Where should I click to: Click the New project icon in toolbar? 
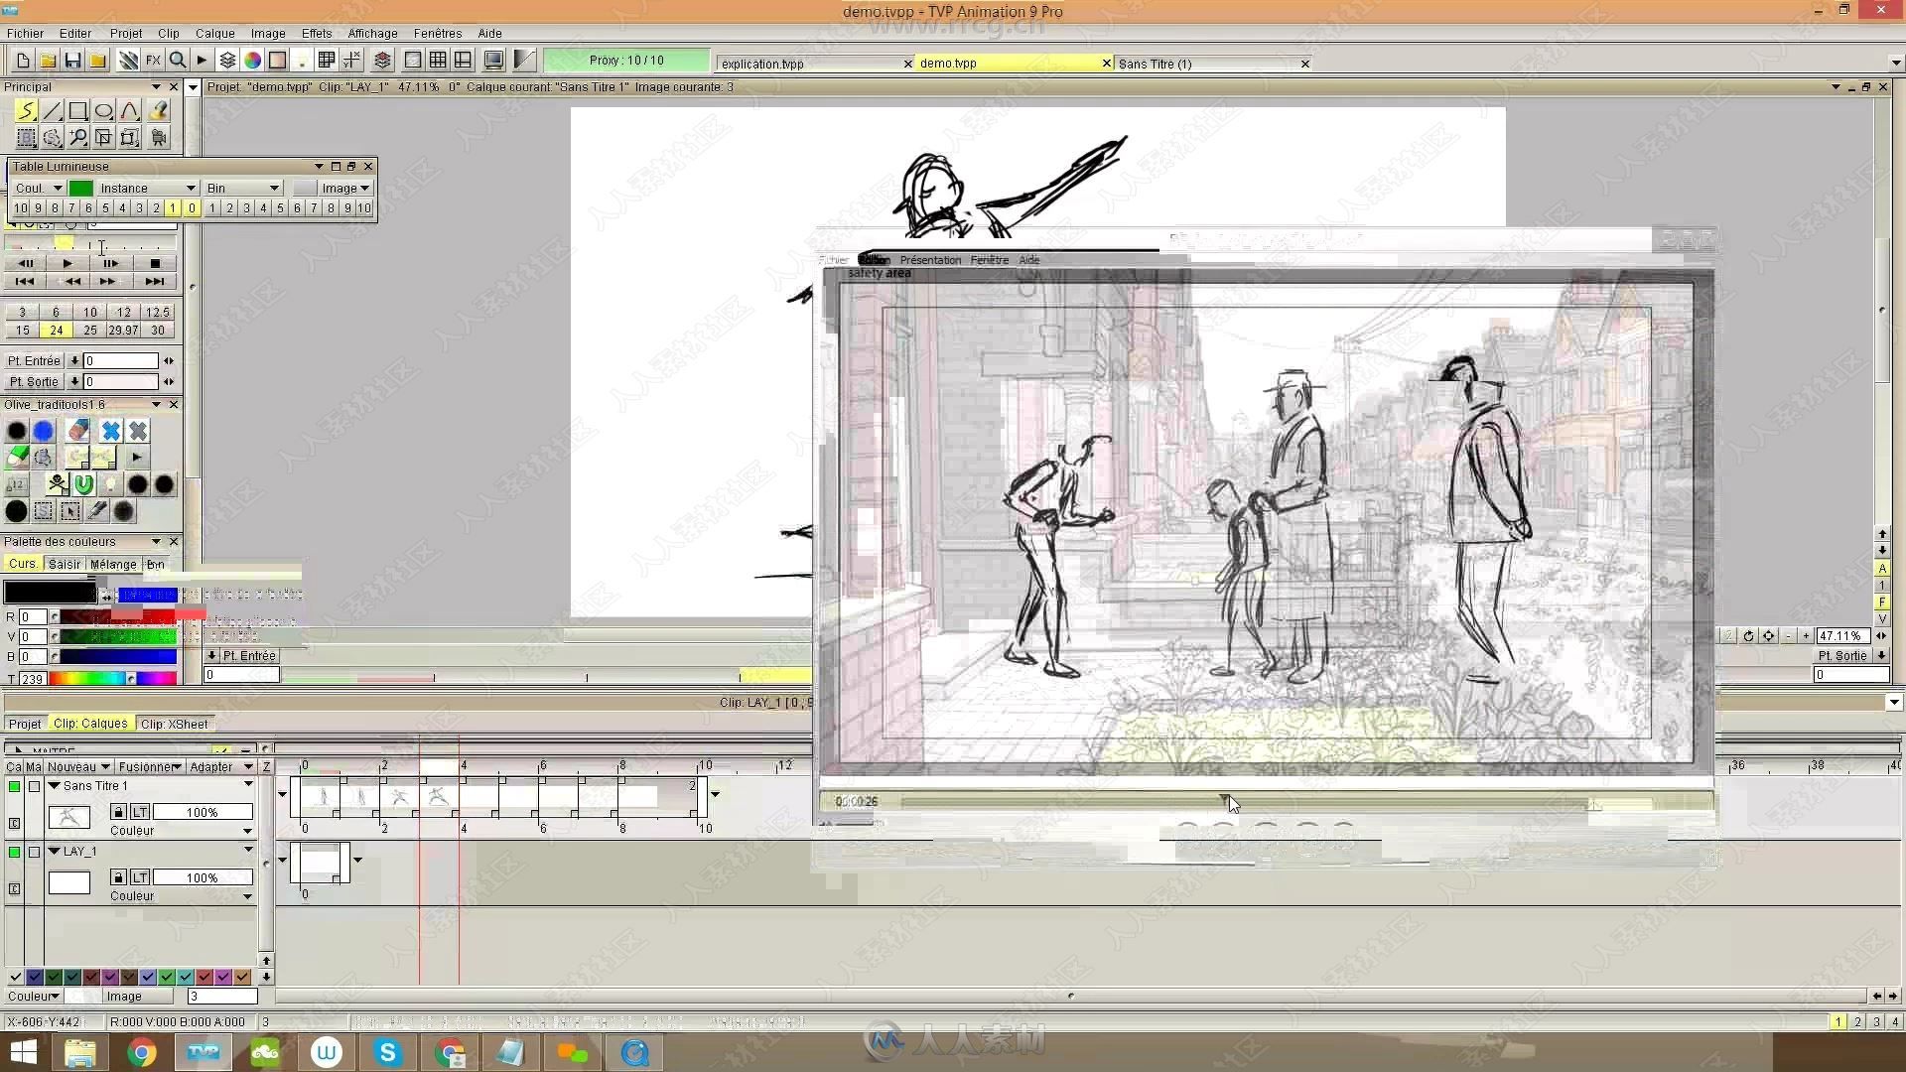23,61
